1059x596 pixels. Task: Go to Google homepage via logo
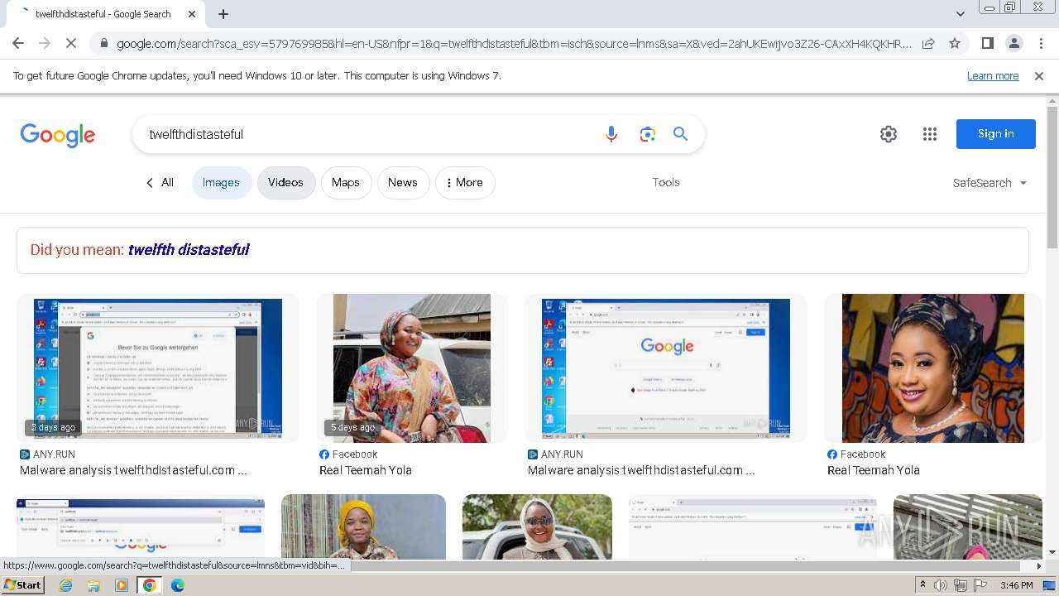coord(58,135)
